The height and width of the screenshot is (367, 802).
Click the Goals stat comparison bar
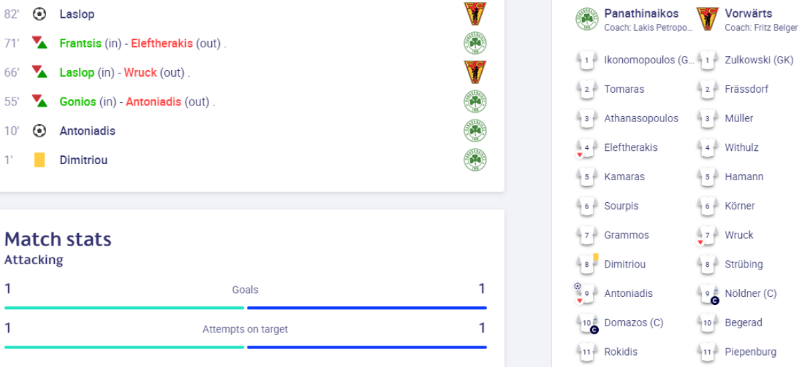245,308
